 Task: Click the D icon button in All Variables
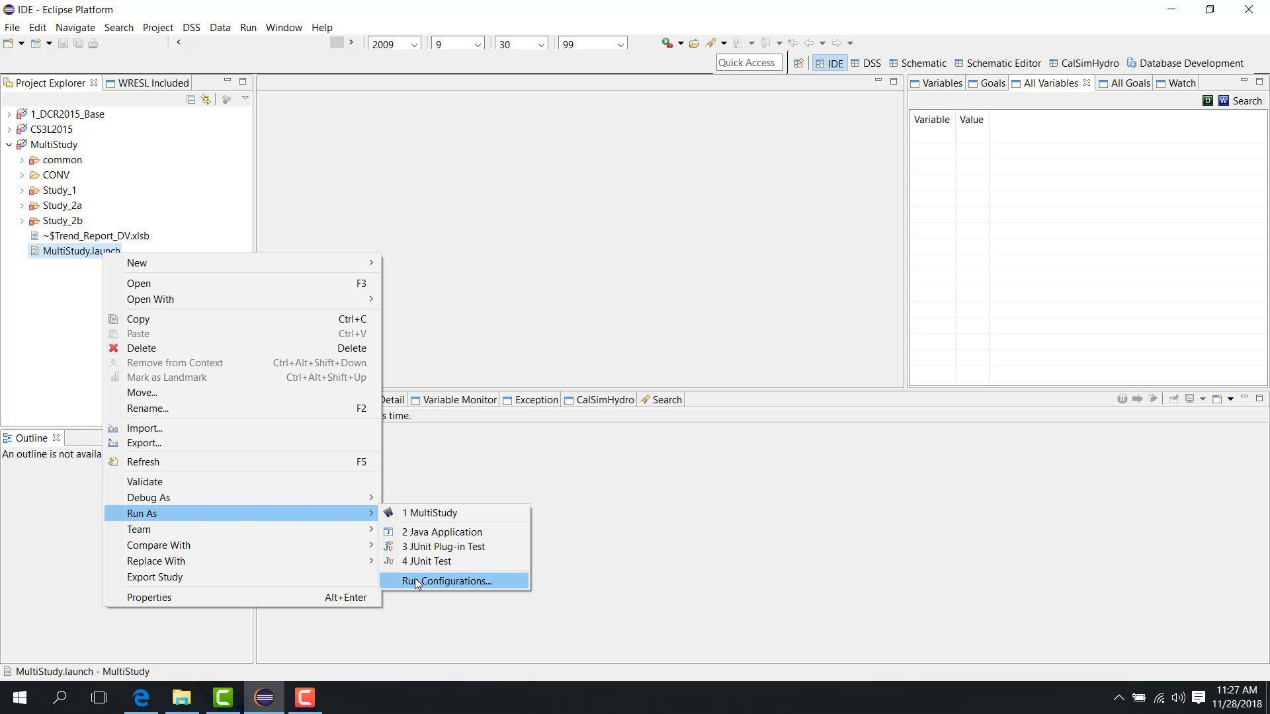(1208, 100)
